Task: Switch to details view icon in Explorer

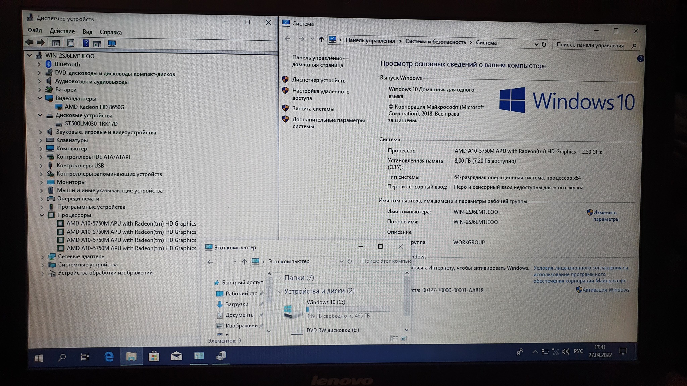Action: click(394, 338)
